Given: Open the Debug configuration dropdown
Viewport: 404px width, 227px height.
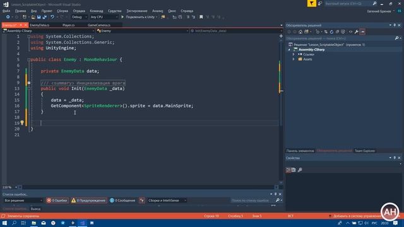Looking at the screenshot, I should click(80, 17).
